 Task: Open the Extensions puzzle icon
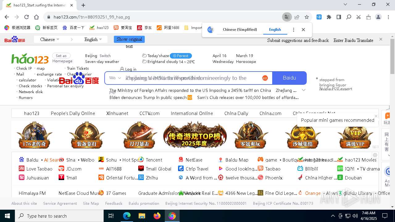tap(329, 17)
